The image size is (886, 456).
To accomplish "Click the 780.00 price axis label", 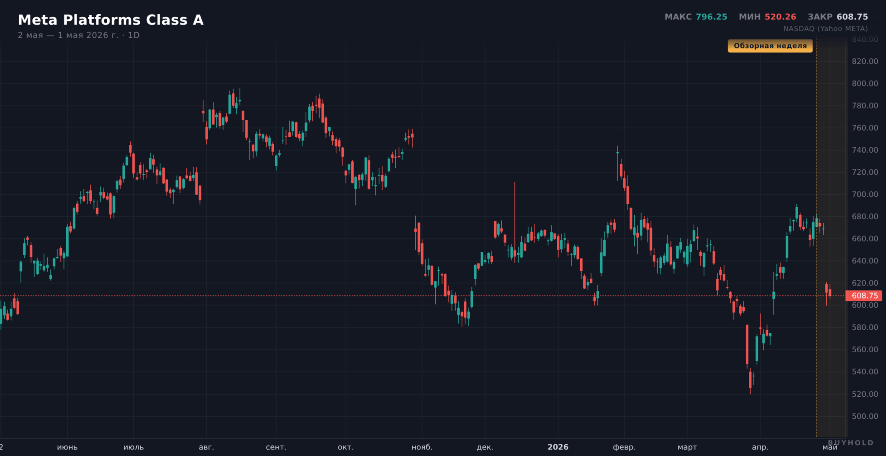I will (x=865, y=106).
